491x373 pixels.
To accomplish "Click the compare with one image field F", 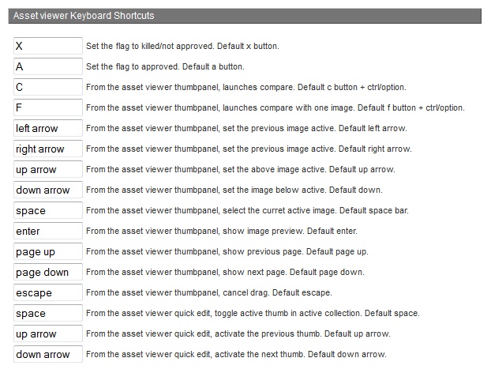I will [47, 108].
